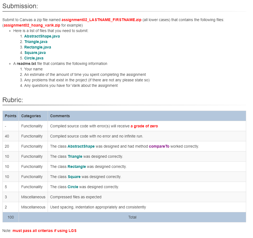Click the Circle class name in rubric row
Image resolution: width=253 pixels, height=238 pixels.
[x=73, y=187]
